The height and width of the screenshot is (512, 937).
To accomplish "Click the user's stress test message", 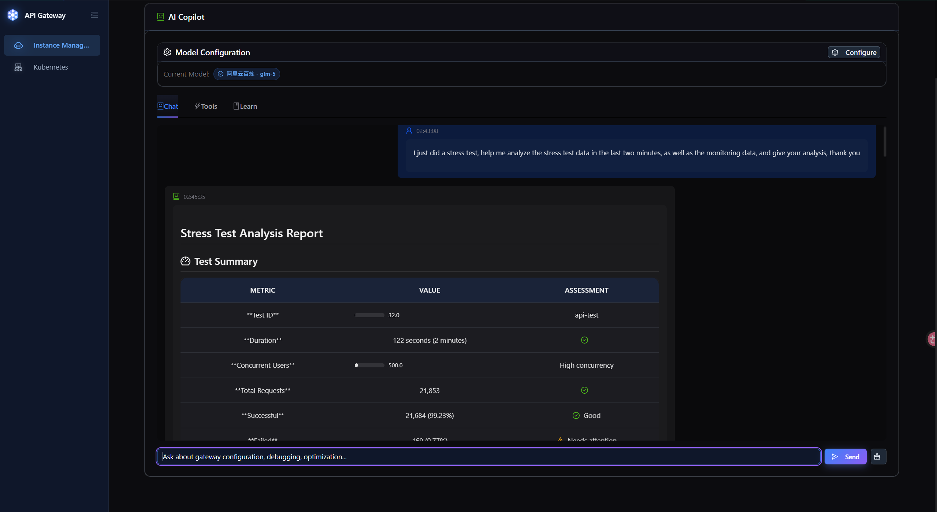I will (636, 153).
